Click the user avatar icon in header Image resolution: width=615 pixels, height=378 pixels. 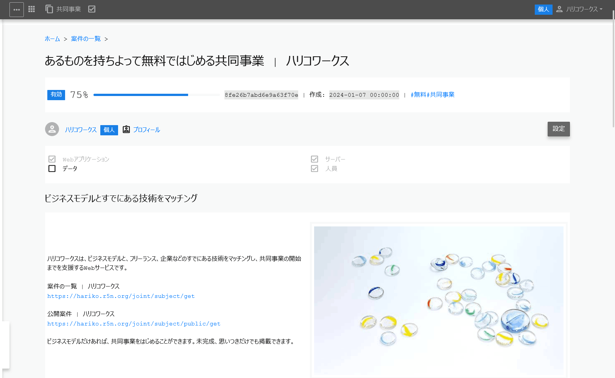pos(559,9)
